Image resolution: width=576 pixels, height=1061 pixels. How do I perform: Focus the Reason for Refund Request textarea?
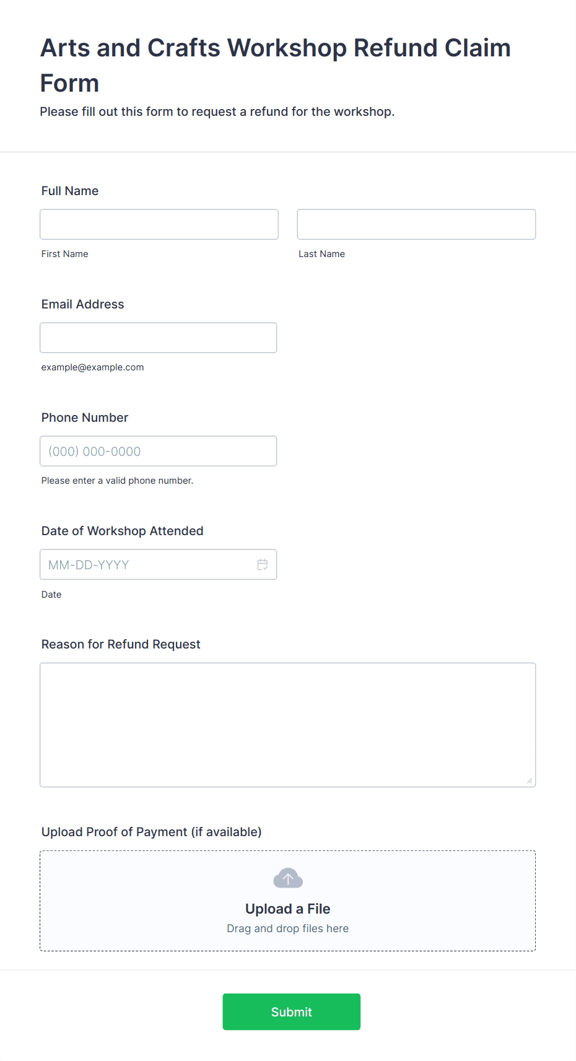point(288,725)
